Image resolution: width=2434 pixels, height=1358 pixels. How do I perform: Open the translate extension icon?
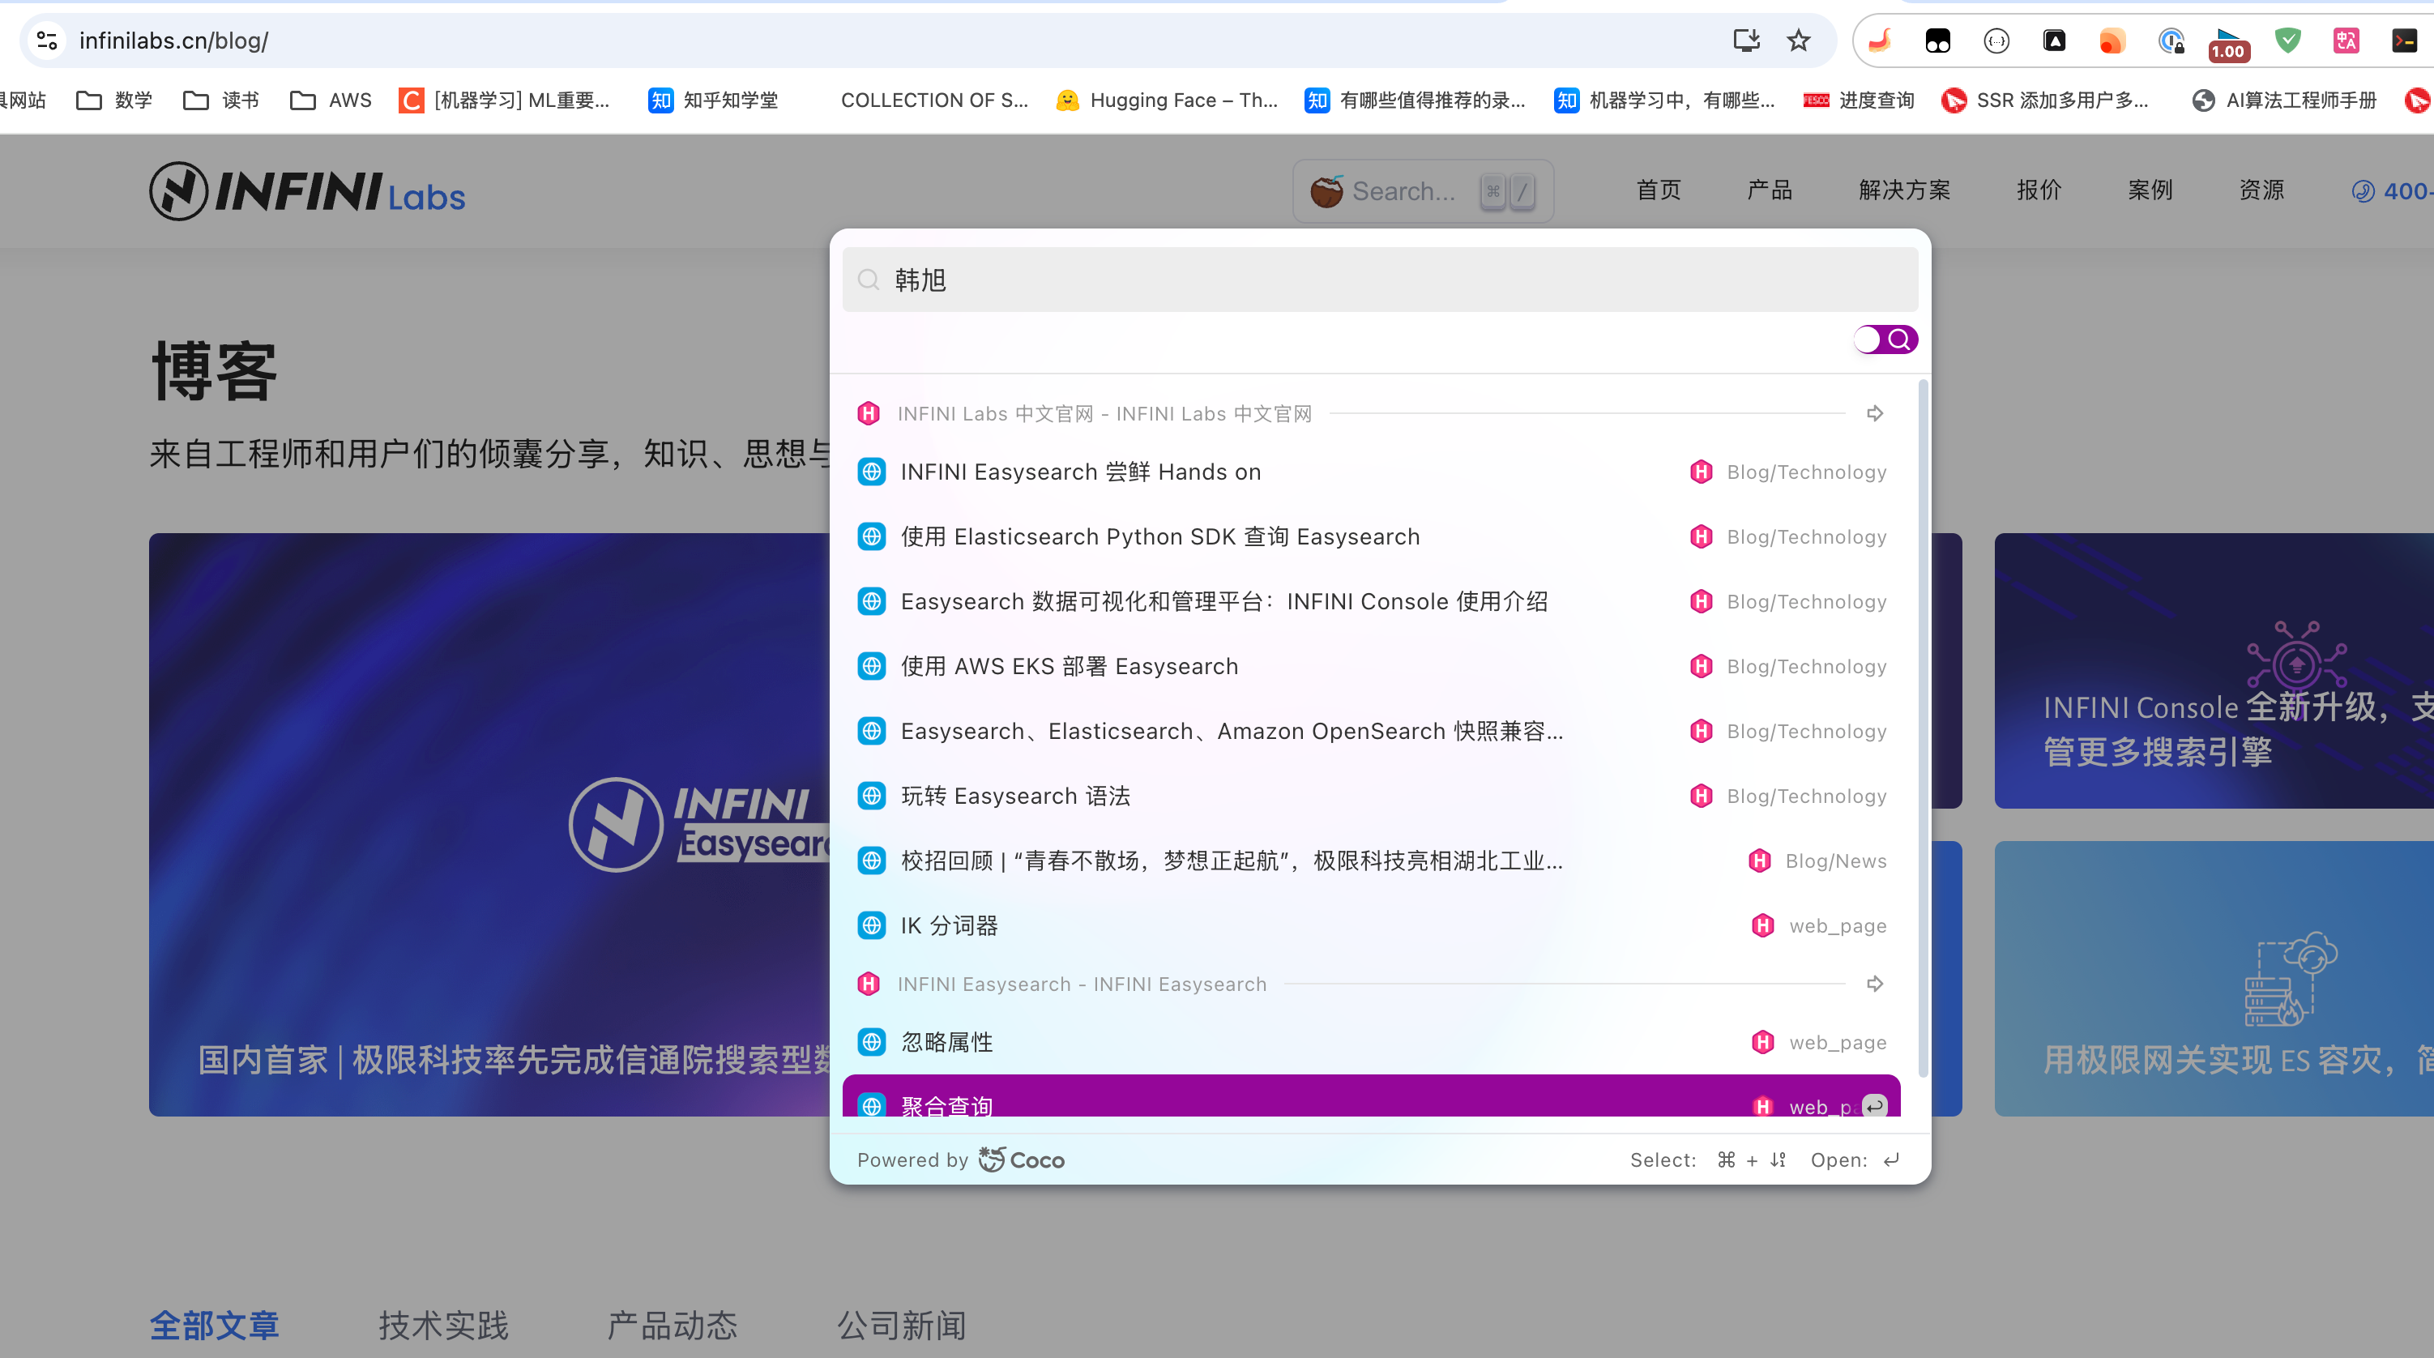[2345, 41]
